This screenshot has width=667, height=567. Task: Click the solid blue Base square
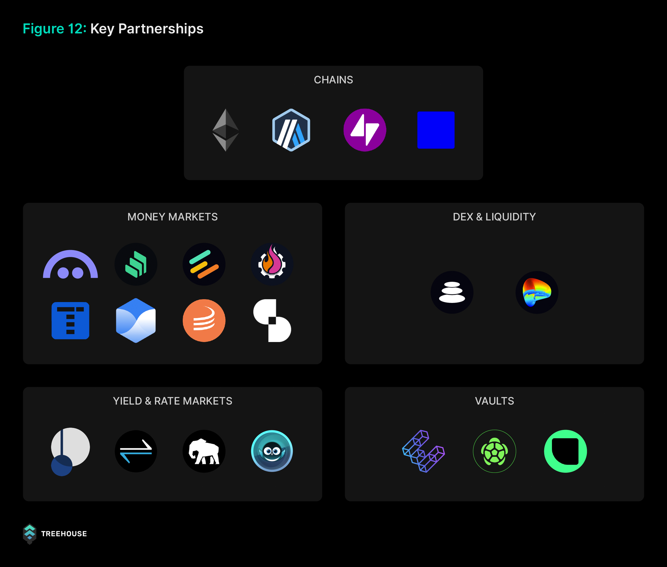435,130
